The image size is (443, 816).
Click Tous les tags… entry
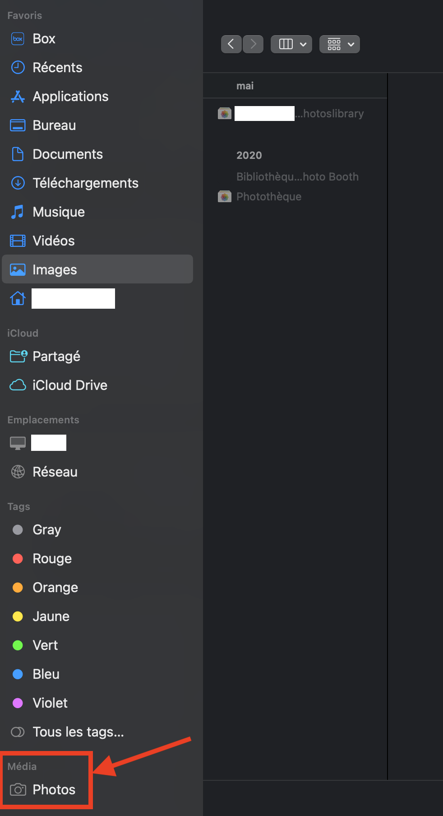78,732
